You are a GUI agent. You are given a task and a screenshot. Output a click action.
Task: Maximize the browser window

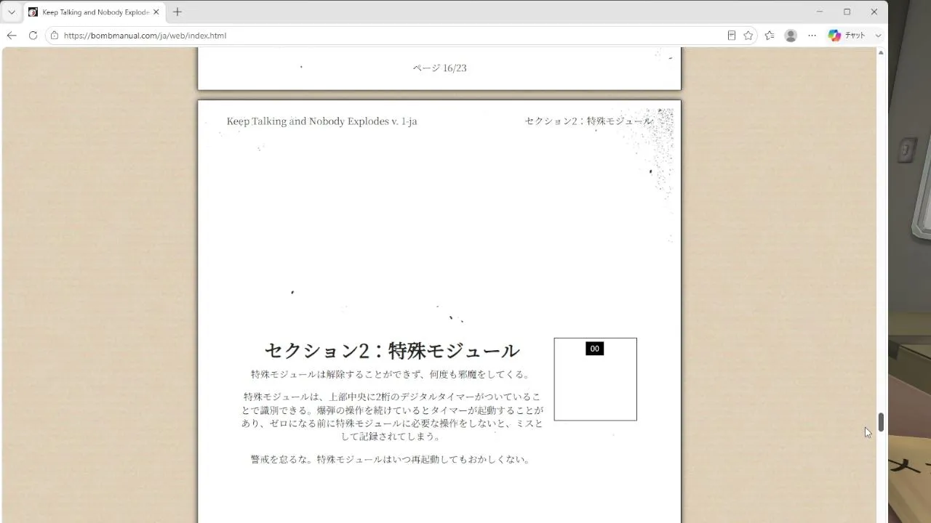pyautogui.click(x=847, y=12)
